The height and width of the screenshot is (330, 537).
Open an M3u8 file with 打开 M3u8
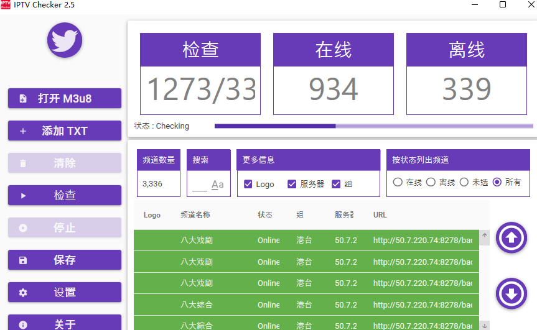pyautogui.click(x=65, y=99)
